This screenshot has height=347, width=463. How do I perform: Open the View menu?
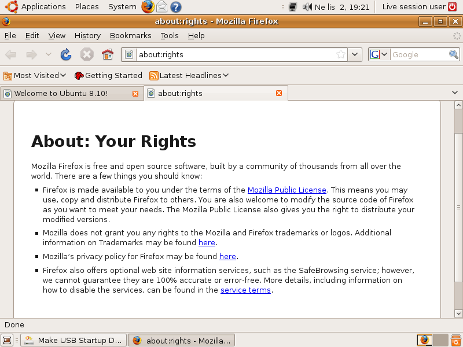[x=57, y=36]
